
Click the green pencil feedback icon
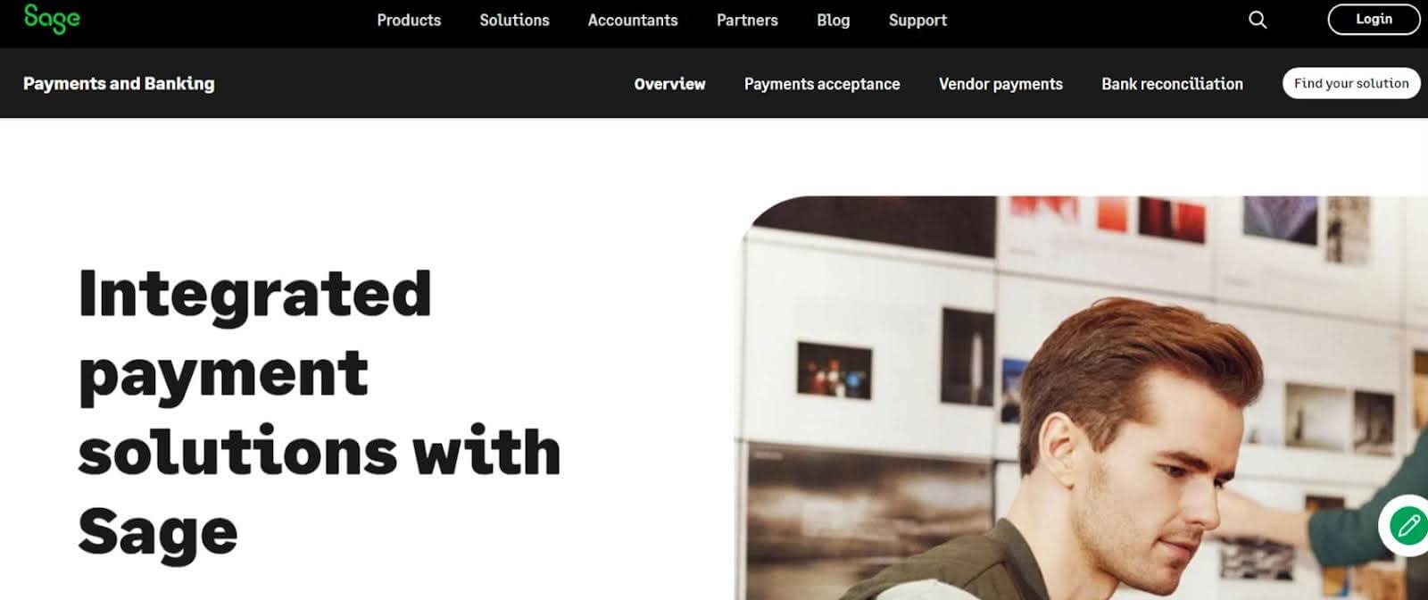tap(1408, 525)
